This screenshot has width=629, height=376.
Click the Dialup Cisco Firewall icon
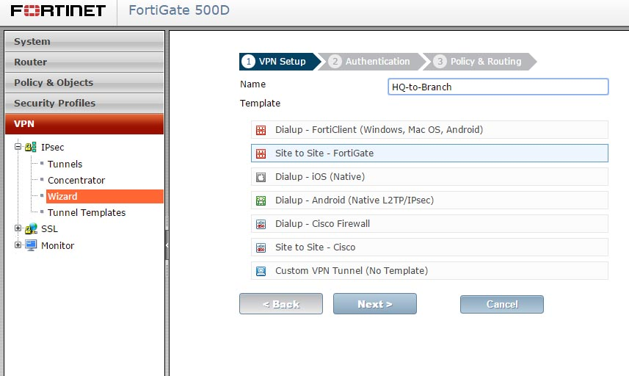pos(261,224)
